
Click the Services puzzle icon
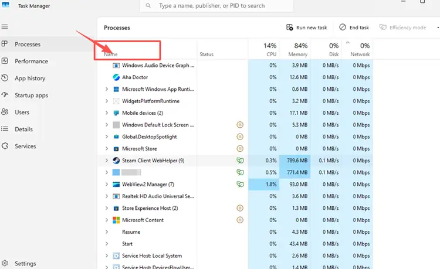(5, 146)
